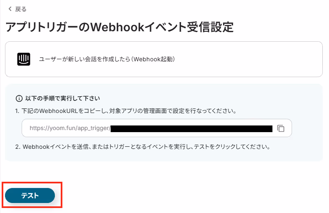The image size is (329, 213).
Task: Click step 1 instruction about copying the WebhookURL
Action: (126, 111)
